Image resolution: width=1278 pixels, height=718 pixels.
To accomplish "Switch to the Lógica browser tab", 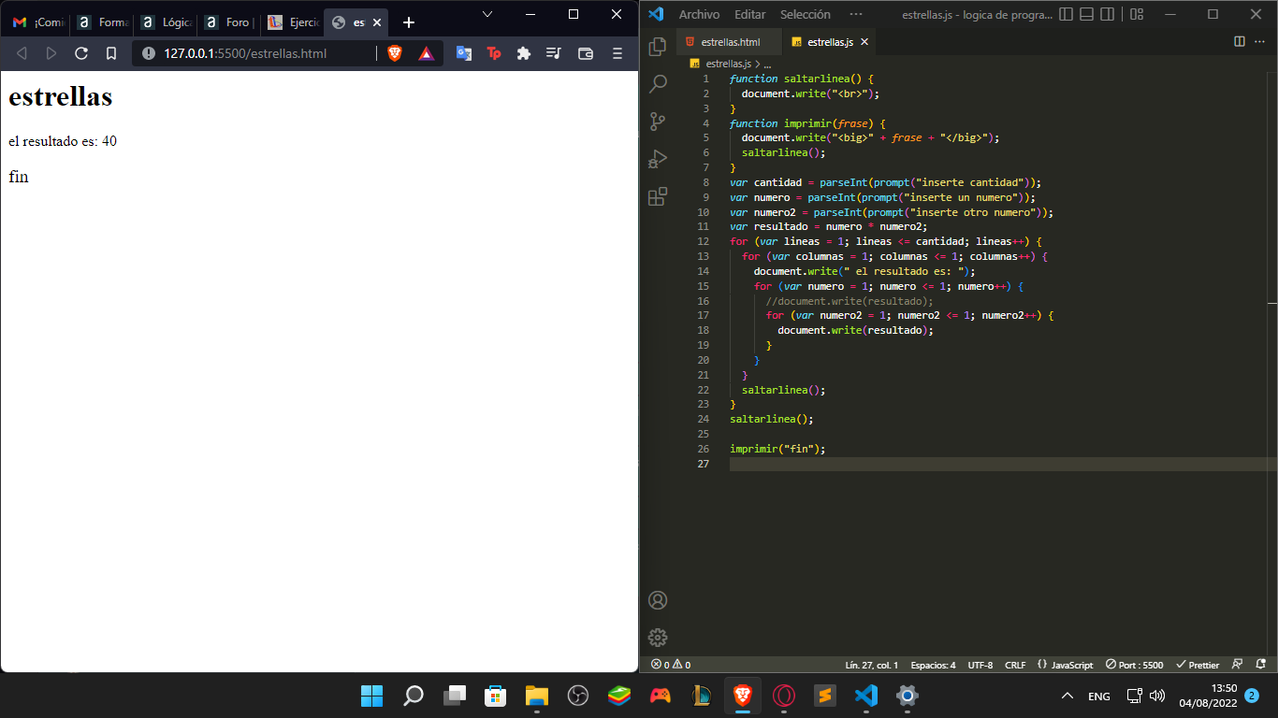I will pos(165,22).
